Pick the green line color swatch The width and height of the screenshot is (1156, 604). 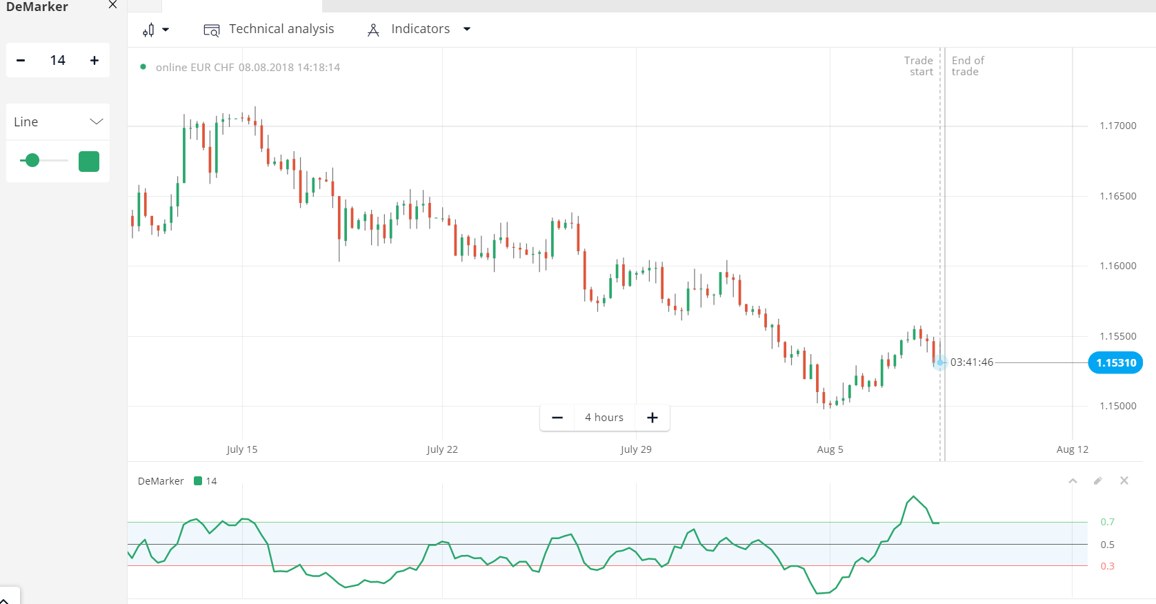[89, 162]
